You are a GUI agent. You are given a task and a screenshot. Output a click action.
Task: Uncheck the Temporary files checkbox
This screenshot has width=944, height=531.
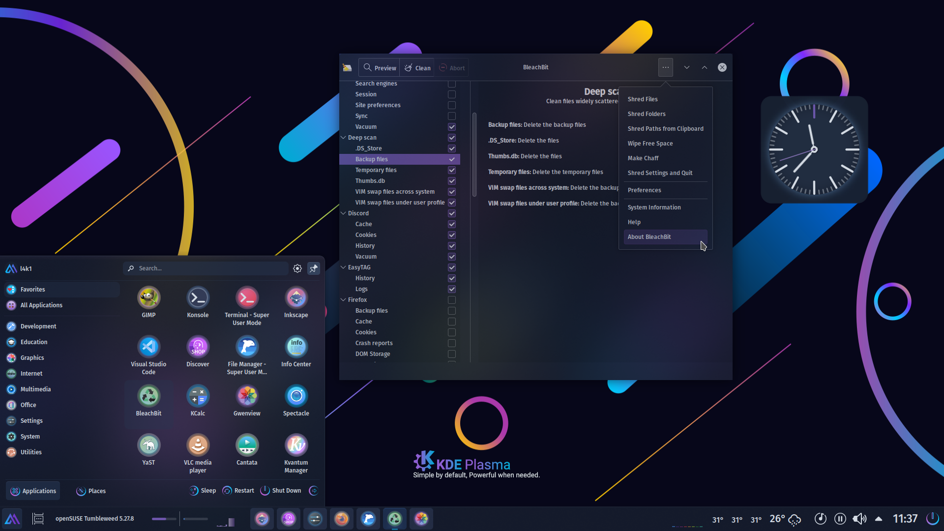[x=452, y=170]
